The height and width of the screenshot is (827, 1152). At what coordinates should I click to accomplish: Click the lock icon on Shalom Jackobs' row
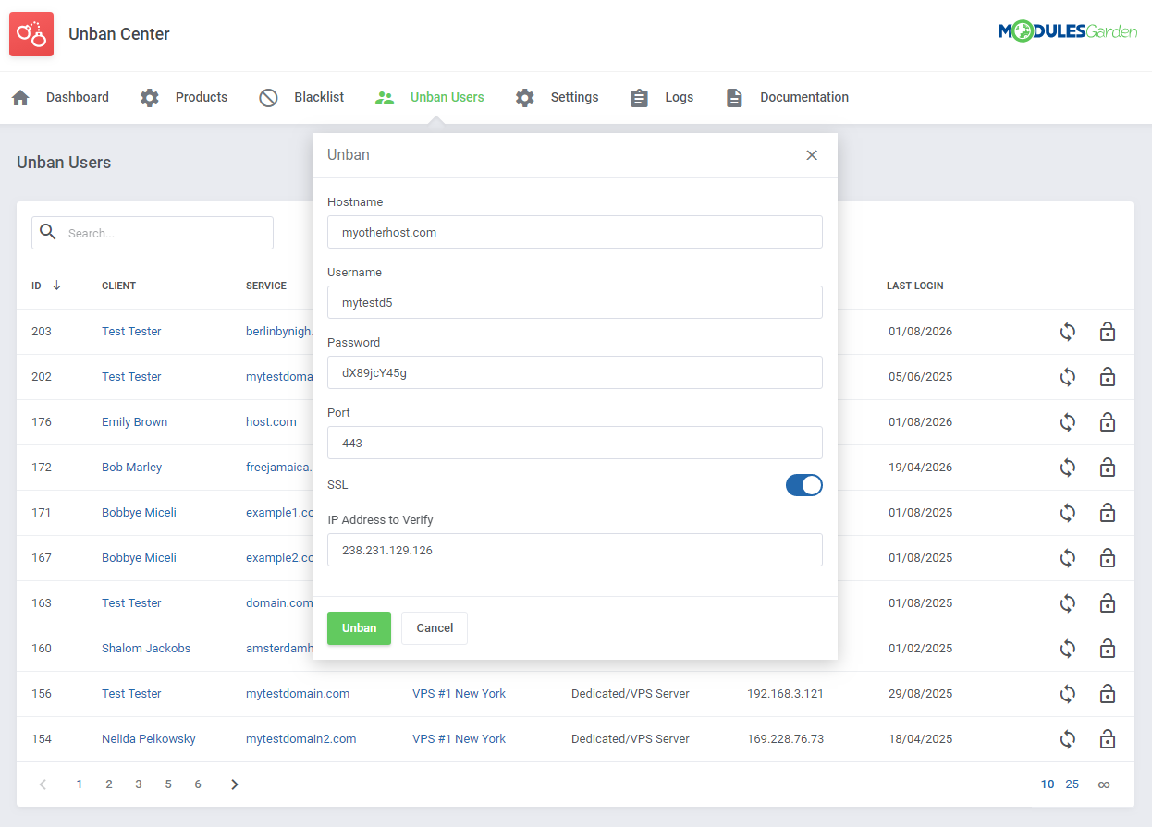[1108, 648]
